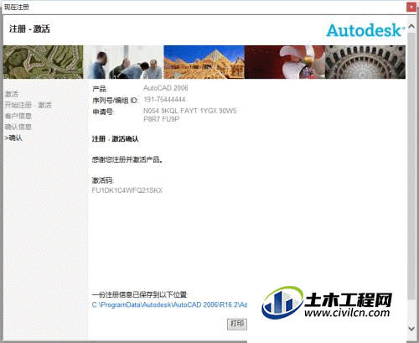Click the propeller banner image
The width and height of the screenshot is (419, 343).
point(285,62)
